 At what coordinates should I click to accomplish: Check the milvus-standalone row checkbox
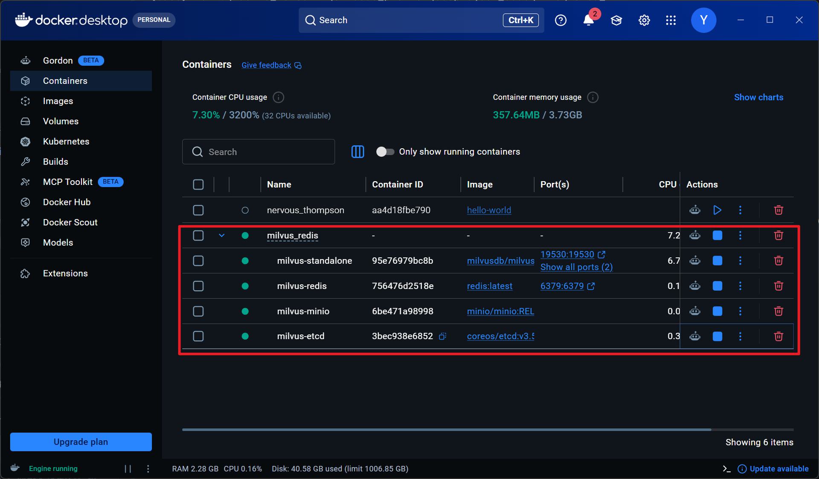pos(198,260)
